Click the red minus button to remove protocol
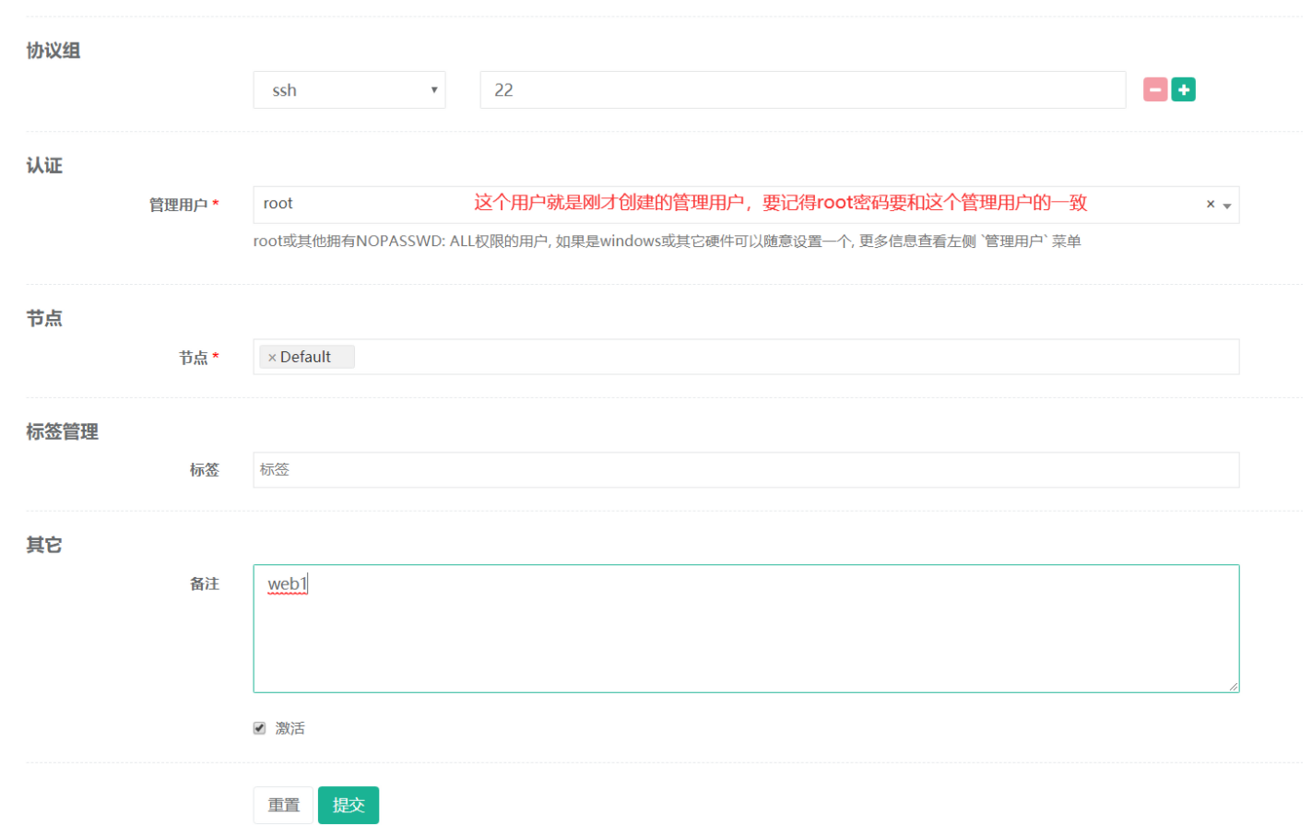The image size is (1312, 837). pyautogui.click(x=1154, y=89)
